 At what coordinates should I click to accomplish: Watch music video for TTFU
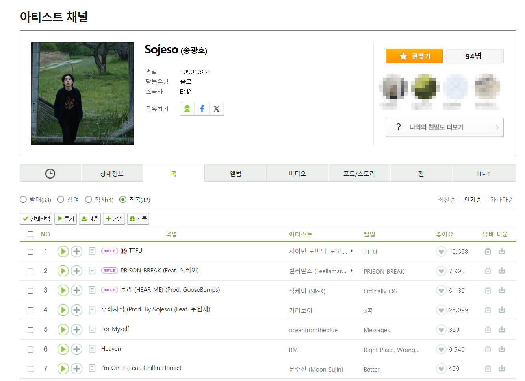[488, 251]
